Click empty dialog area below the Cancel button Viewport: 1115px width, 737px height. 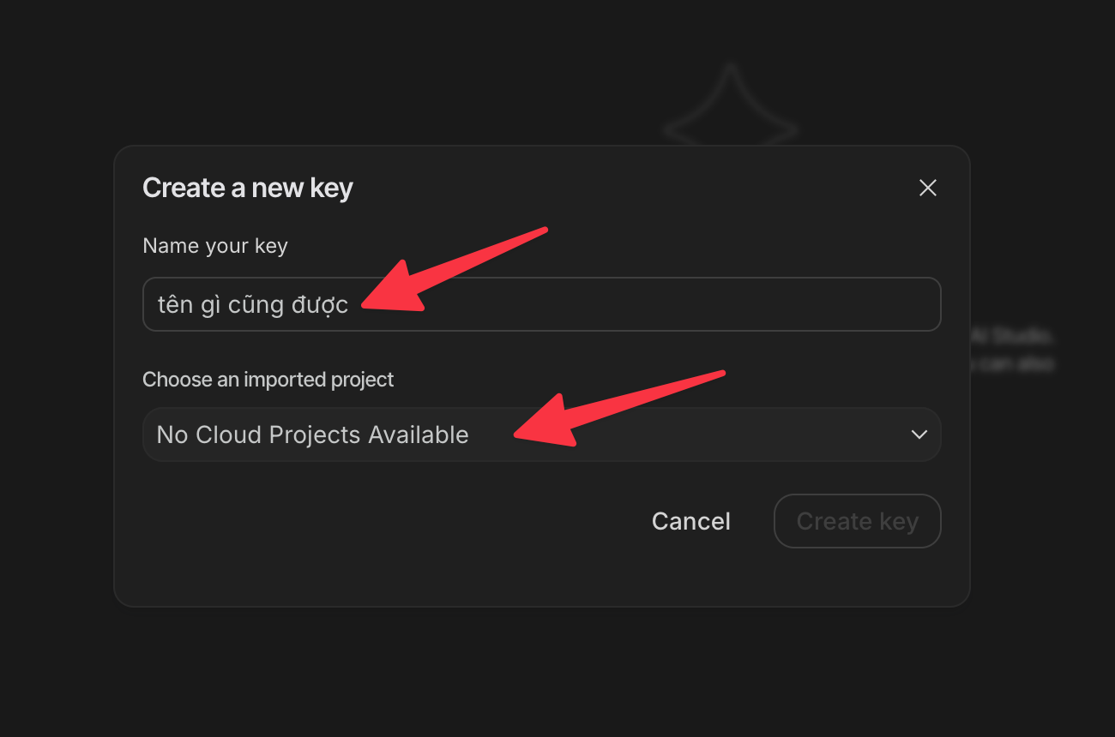tap(691, 572)
